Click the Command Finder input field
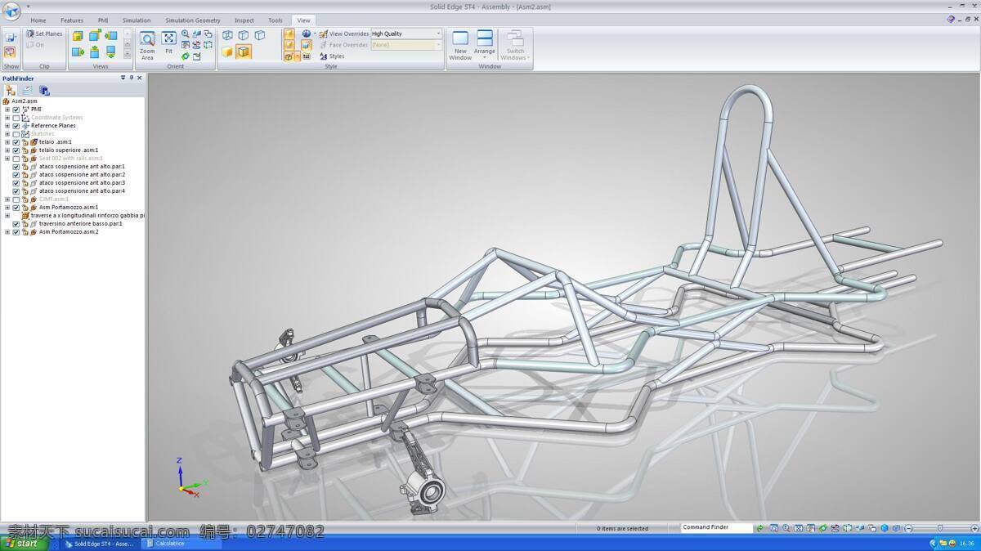This screenshot has width=981, height=551. 716,528
